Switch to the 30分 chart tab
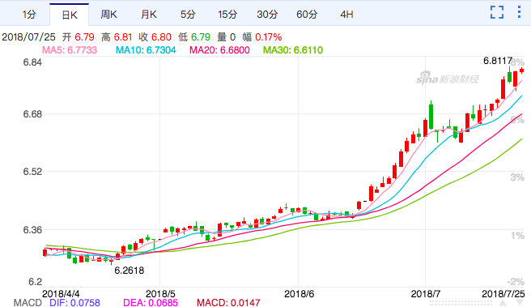Screen dimensions: 531x307 pyautogui.click(x=267, y=15)
